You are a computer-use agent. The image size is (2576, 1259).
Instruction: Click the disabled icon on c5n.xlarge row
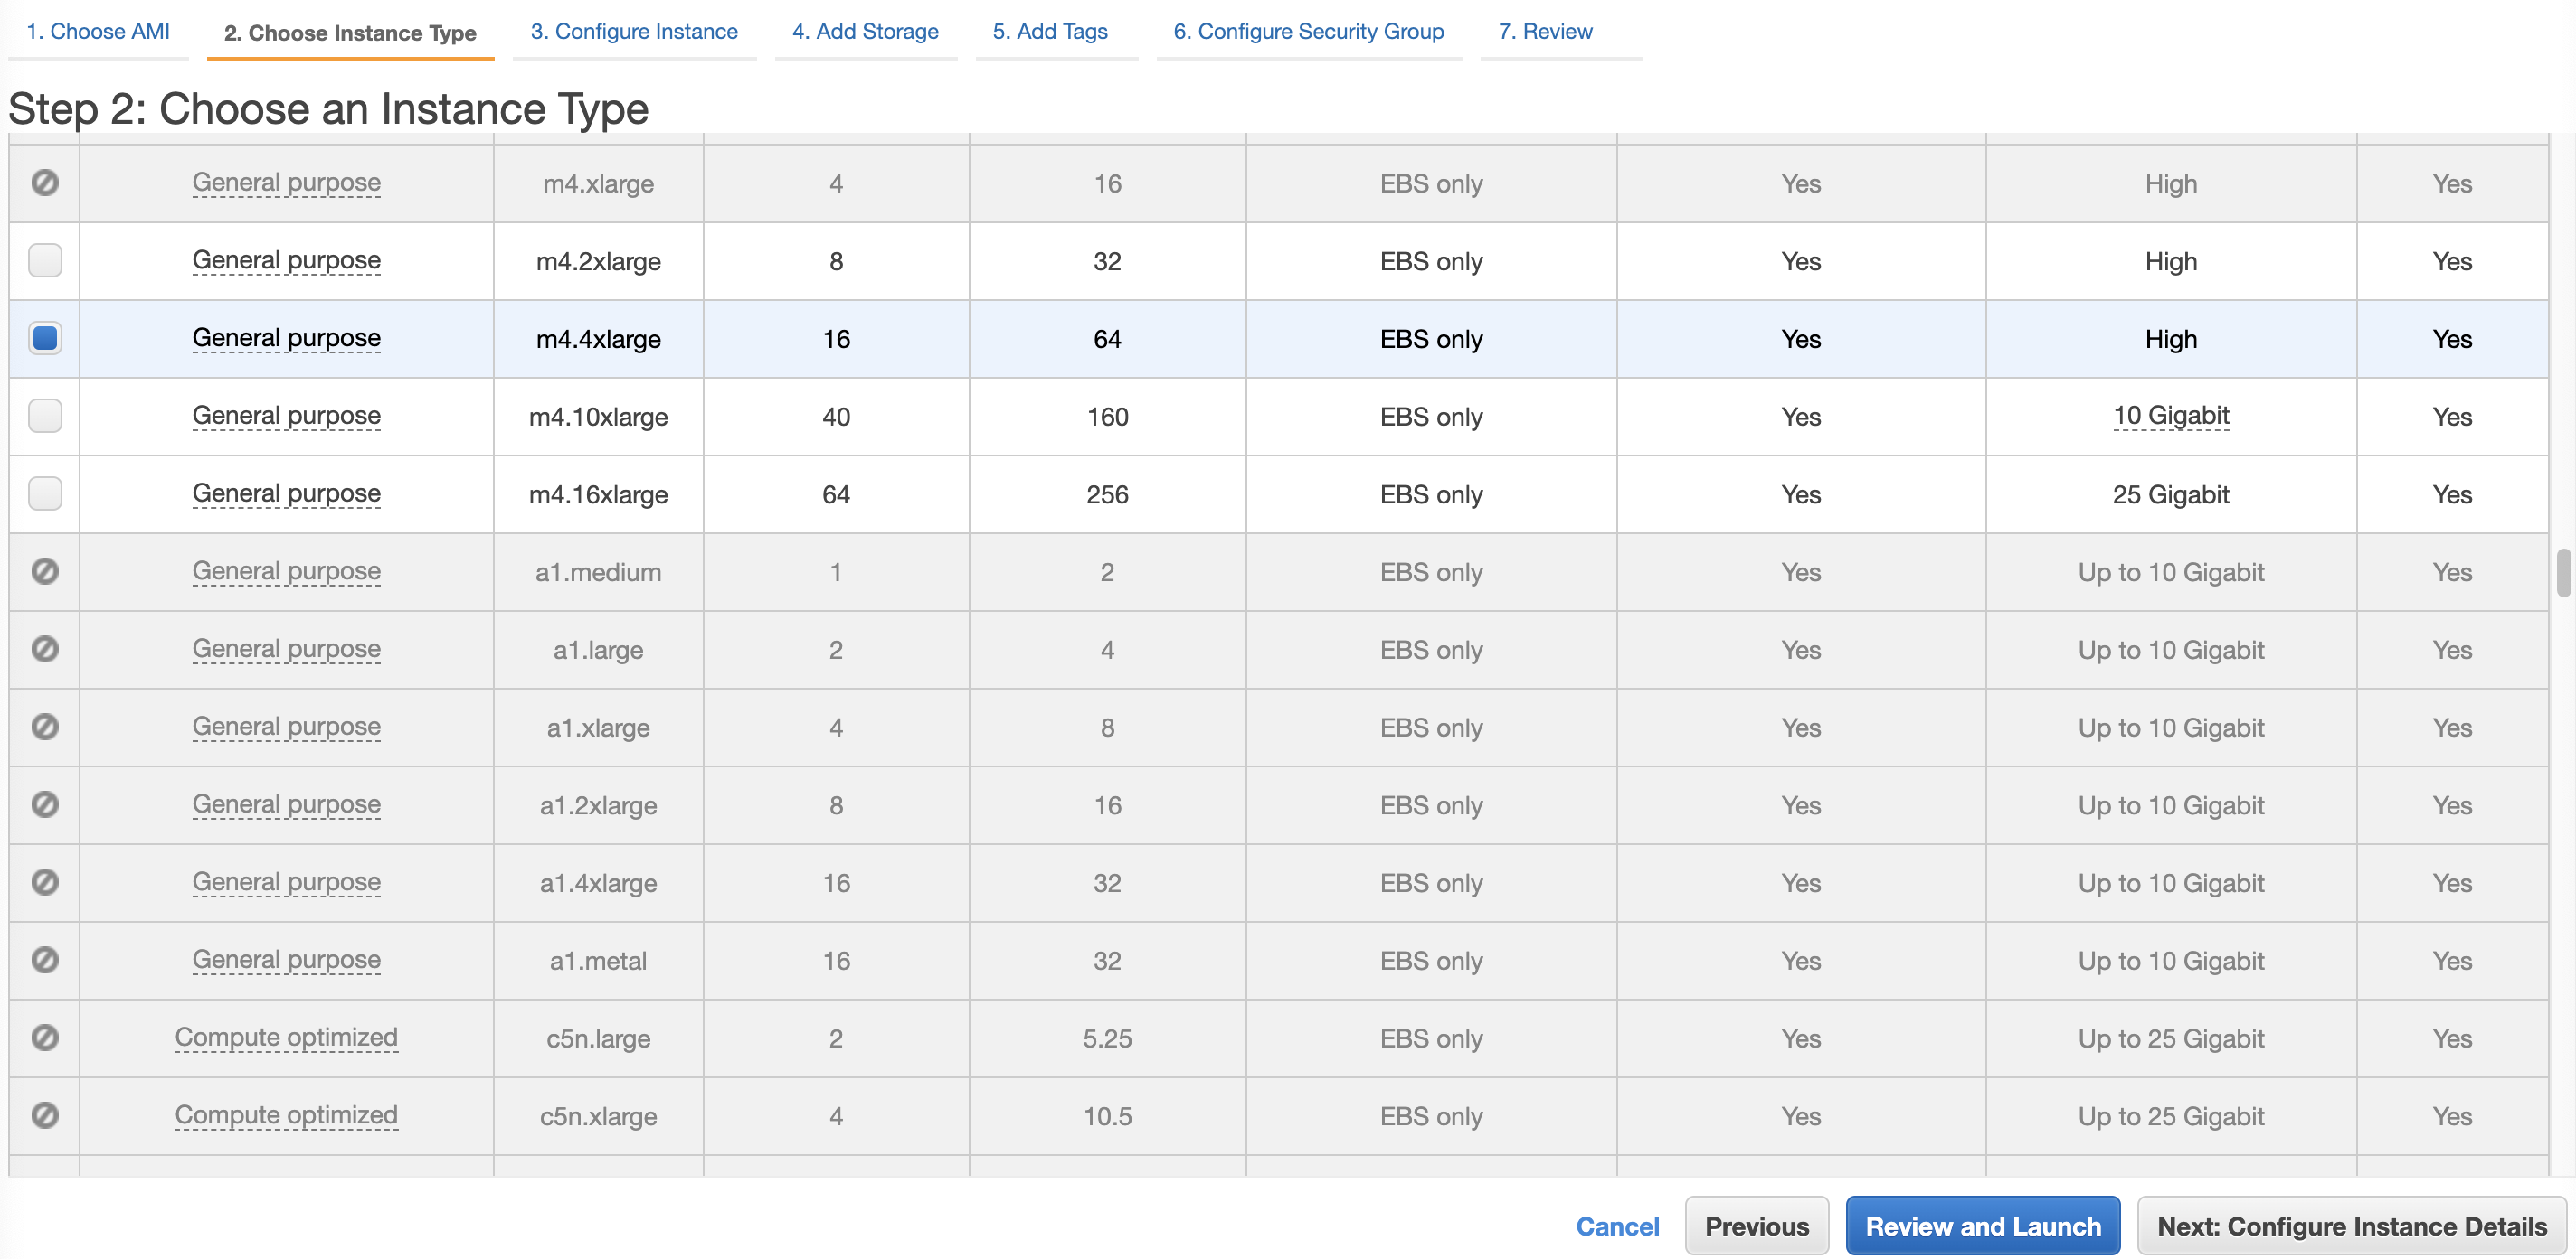coord(45,1115)
